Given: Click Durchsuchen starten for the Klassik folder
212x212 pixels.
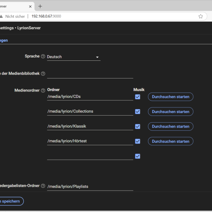Looking at the screenshot, I should coord(171,126).
